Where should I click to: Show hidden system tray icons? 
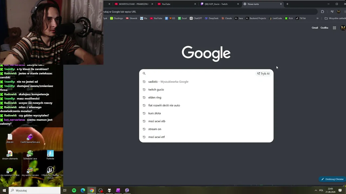[x=316, y=190]
